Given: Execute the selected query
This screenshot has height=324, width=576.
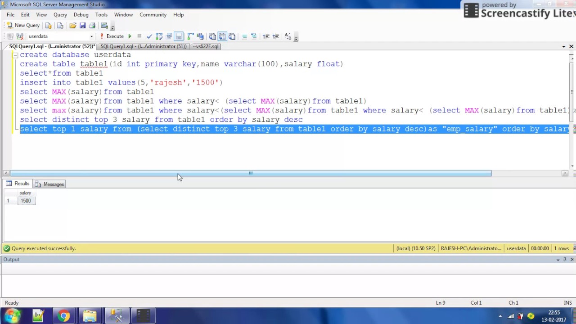Looking at the screenshot, I should (112, 36).
